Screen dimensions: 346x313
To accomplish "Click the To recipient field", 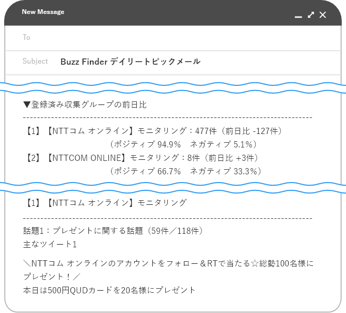I will pos(173,38).
